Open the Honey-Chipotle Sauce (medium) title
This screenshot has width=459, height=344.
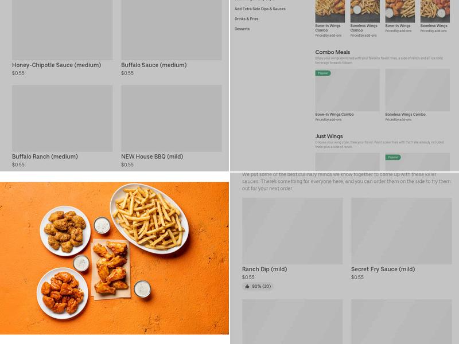click(x=56, y=65)
